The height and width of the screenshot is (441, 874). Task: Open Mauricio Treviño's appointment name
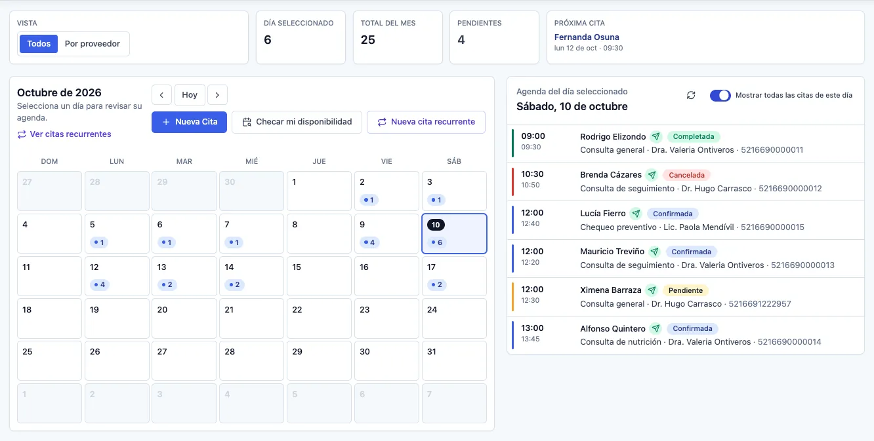click(612, 252)
